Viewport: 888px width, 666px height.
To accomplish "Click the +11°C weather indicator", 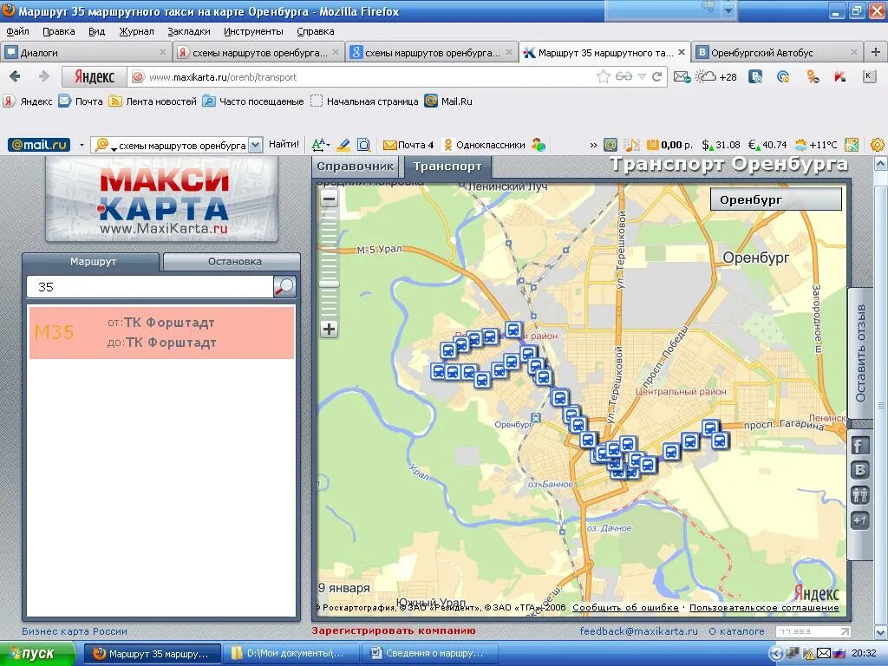I will (x=815, y=145).
